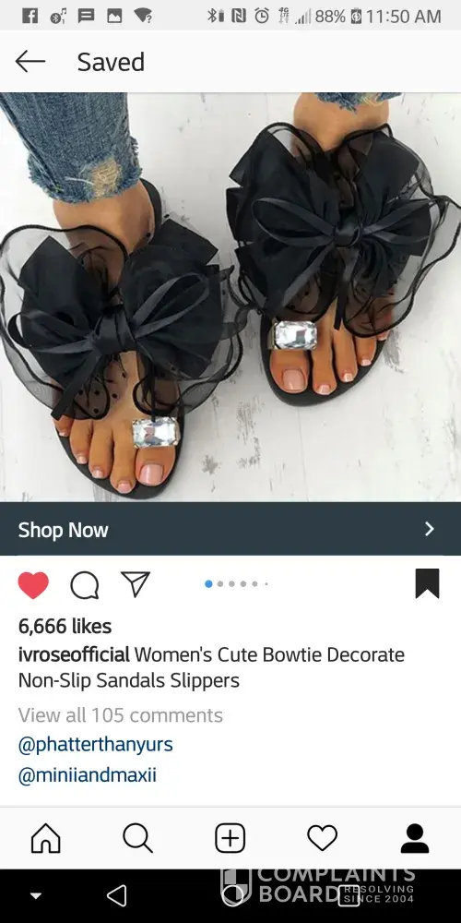Open the Search and explore tab

click(138, 838)
